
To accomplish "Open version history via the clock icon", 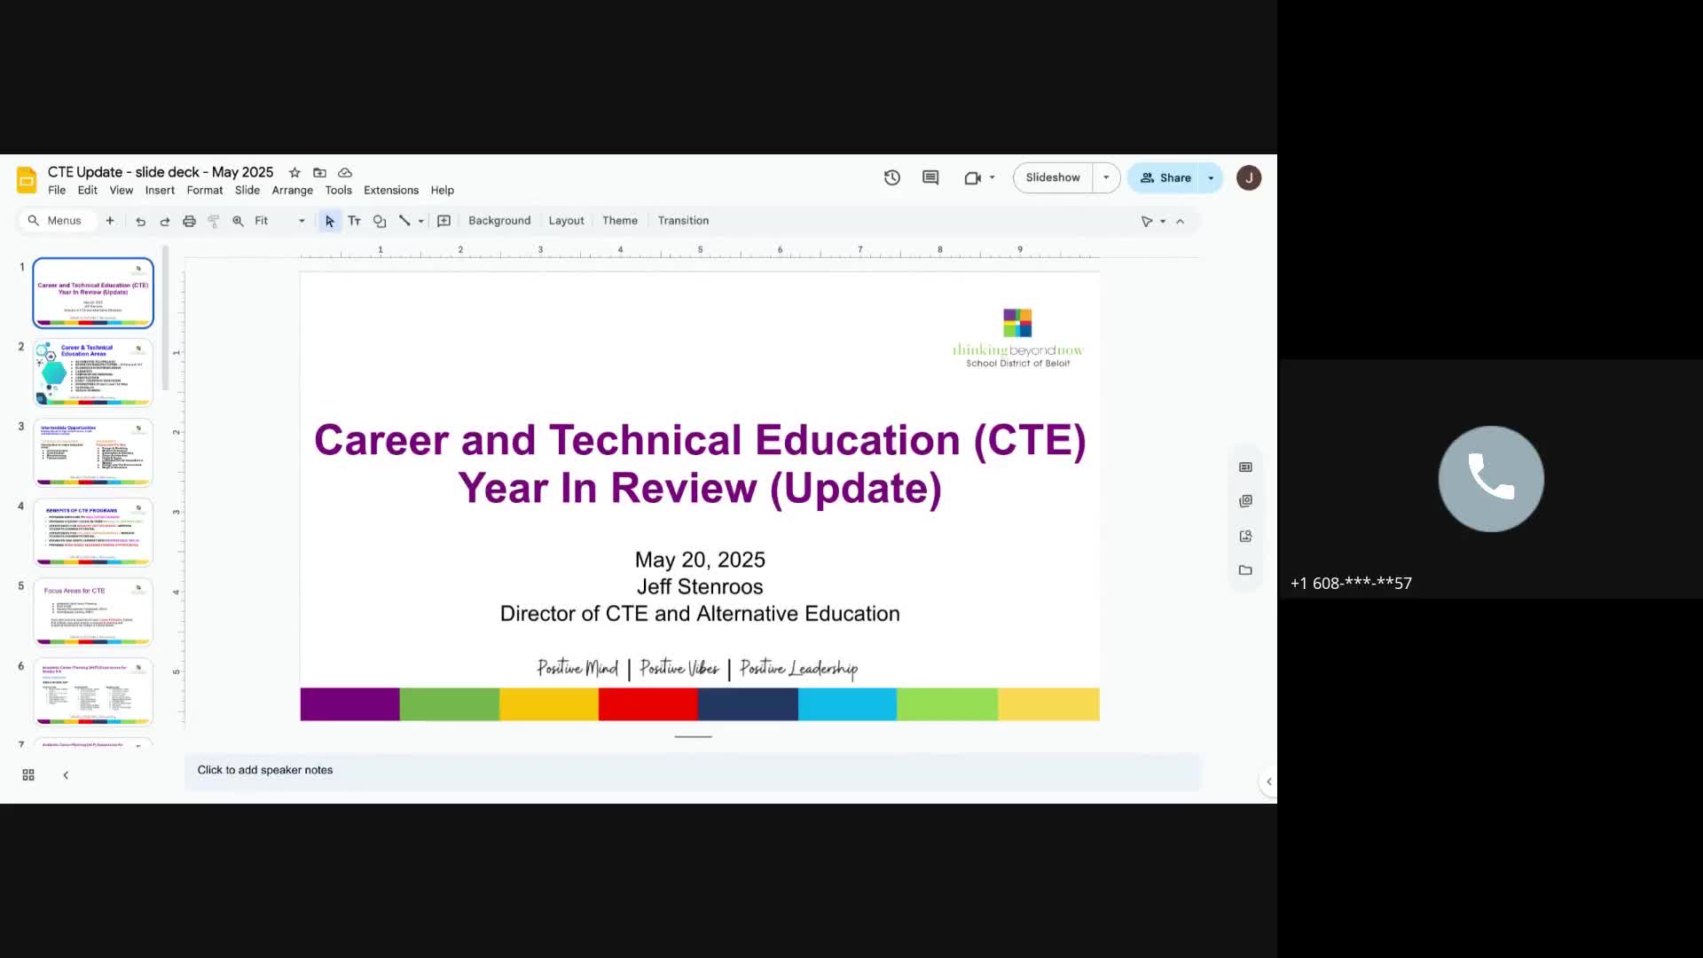I will click(892, 177).
